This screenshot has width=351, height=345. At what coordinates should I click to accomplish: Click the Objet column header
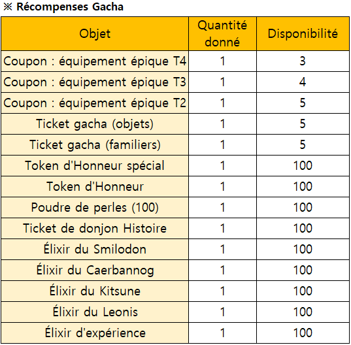[x=95, y=33]
